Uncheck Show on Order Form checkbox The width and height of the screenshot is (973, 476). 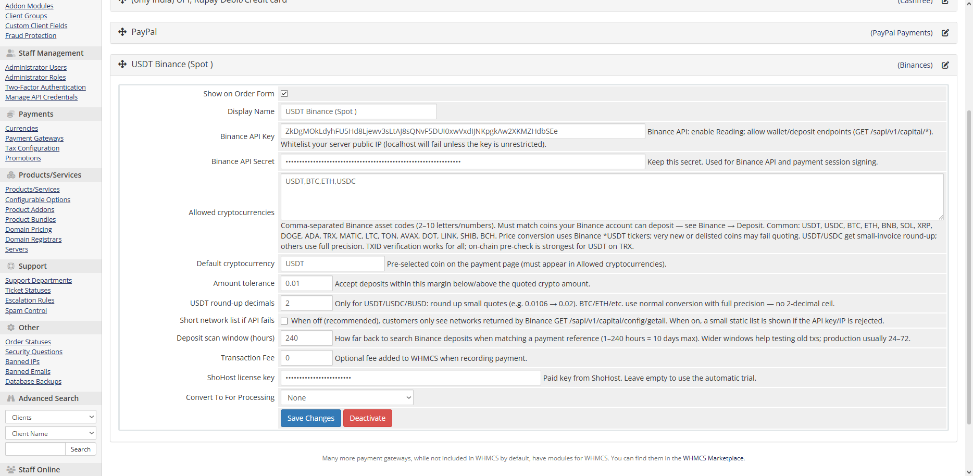coord(284,94)
